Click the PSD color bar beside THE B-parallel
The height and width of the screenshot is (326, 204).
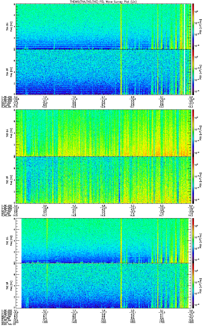pos(193,286)
